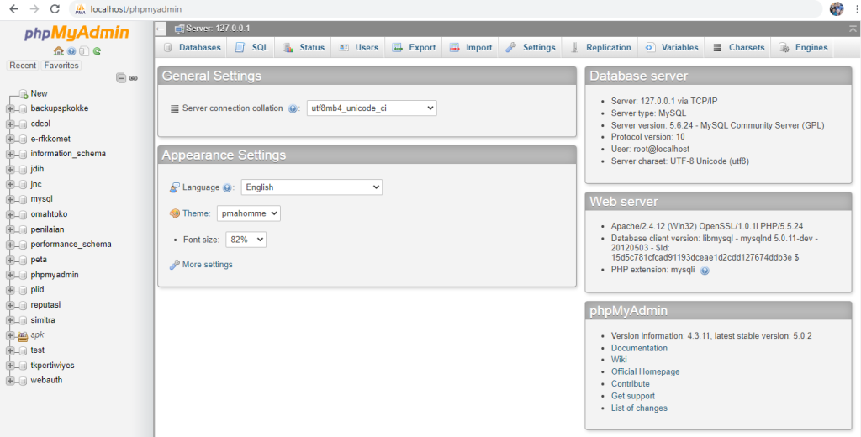Open the Server connection collation dropdown
861x437 pixels.
click(x=371, y=108)
